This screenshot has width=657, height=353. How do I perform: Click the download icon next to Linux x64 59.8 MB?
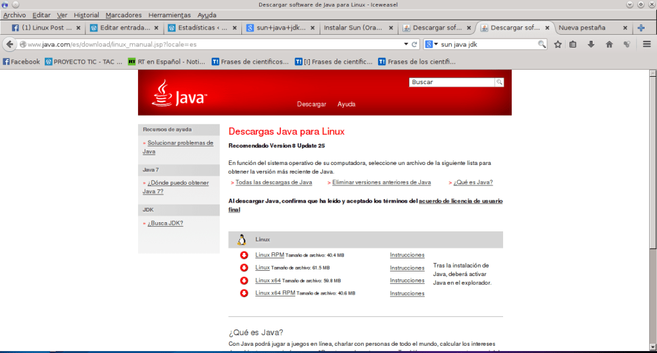(244, 281)
